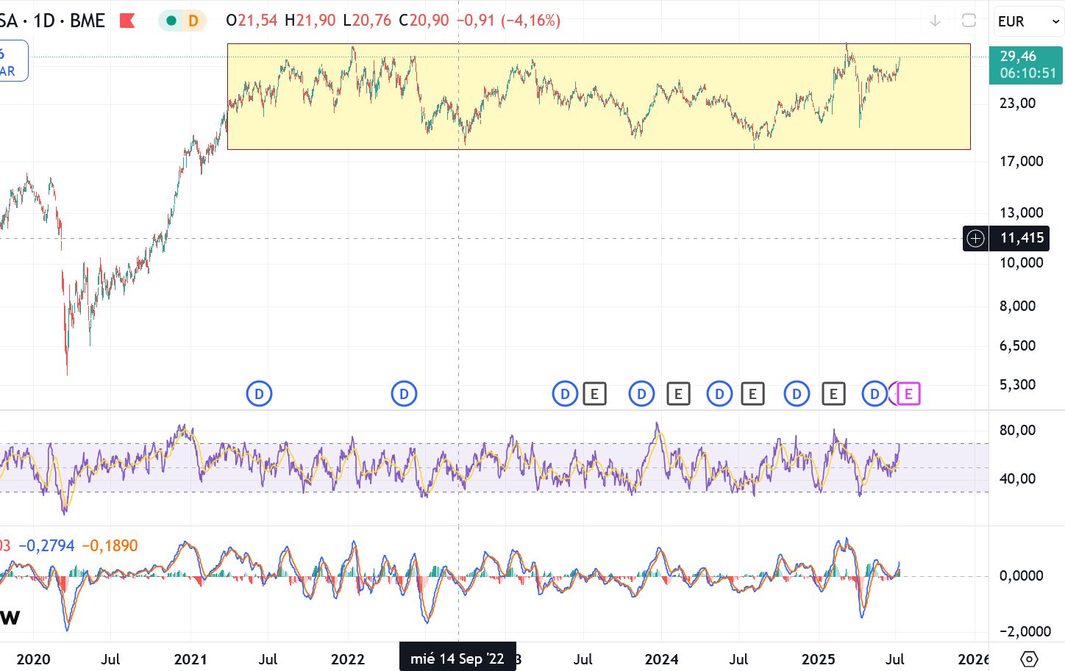Screen dimensions: 1065x671
Task: Click the blue outlined AR box at left
Action: [x=13, y=60]
